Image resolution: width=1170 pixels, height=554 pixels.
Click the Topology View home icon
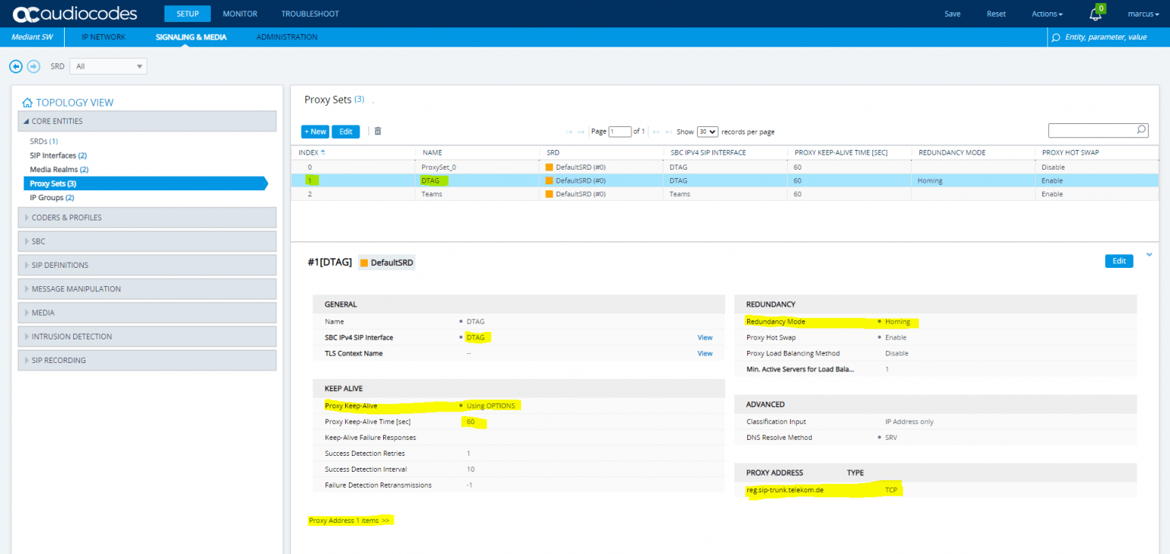pyautogui.click(x=27, y=103)
